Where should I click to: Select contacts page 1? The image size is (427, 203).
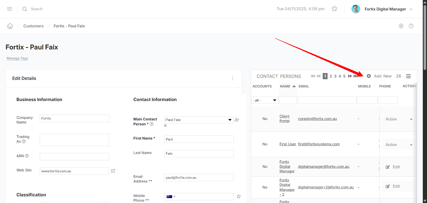point(325,76)
